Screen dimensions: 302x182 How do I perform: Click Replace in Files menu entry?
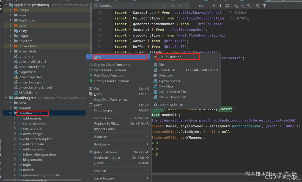[x=119, y=123]
